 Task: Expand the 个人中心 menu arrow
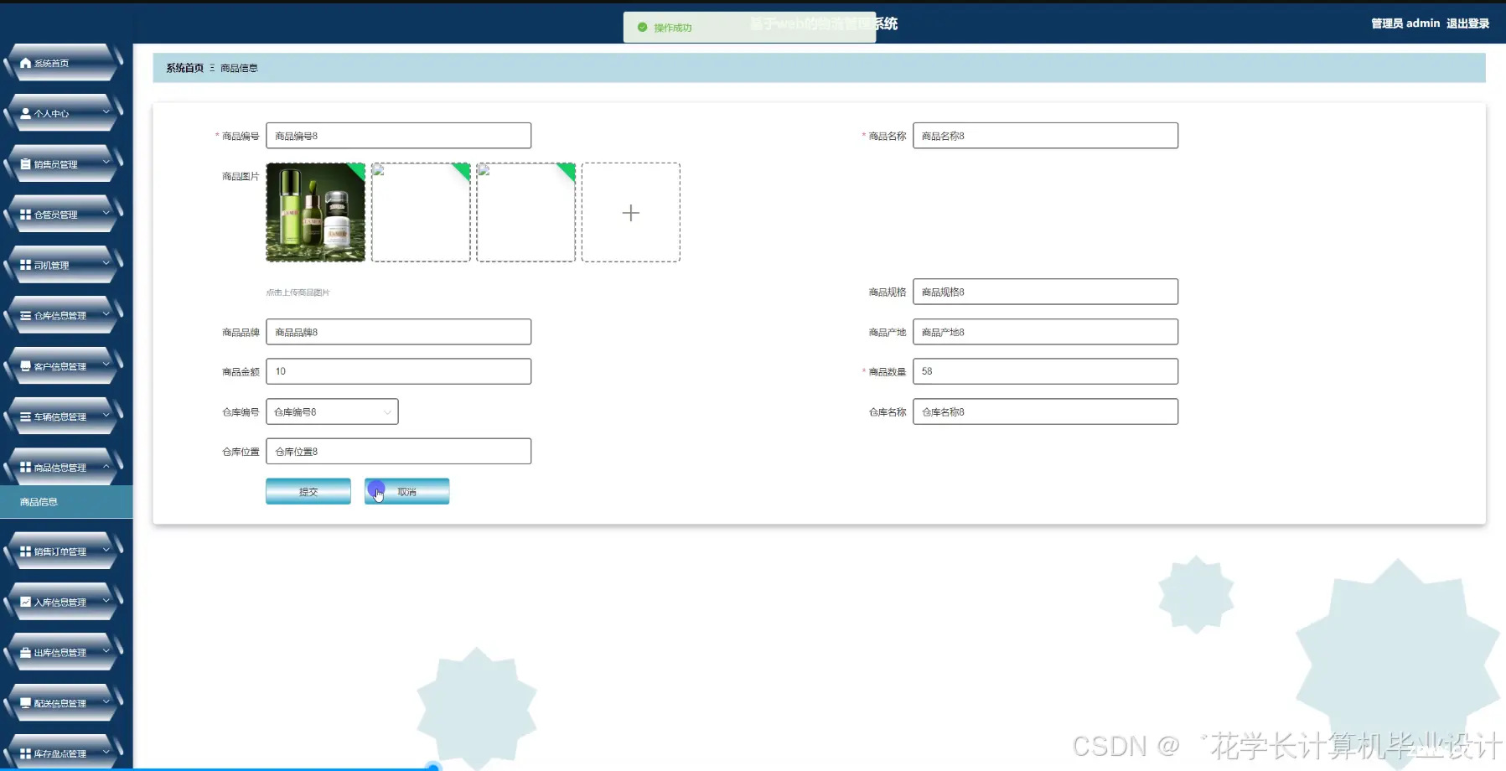point(106,111)
